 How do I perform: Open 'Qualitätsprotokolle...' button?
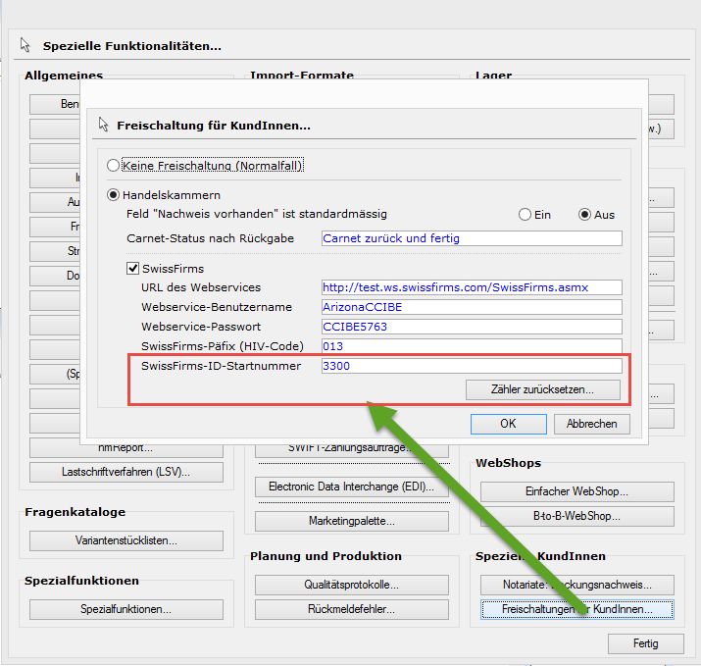point(351,585)
